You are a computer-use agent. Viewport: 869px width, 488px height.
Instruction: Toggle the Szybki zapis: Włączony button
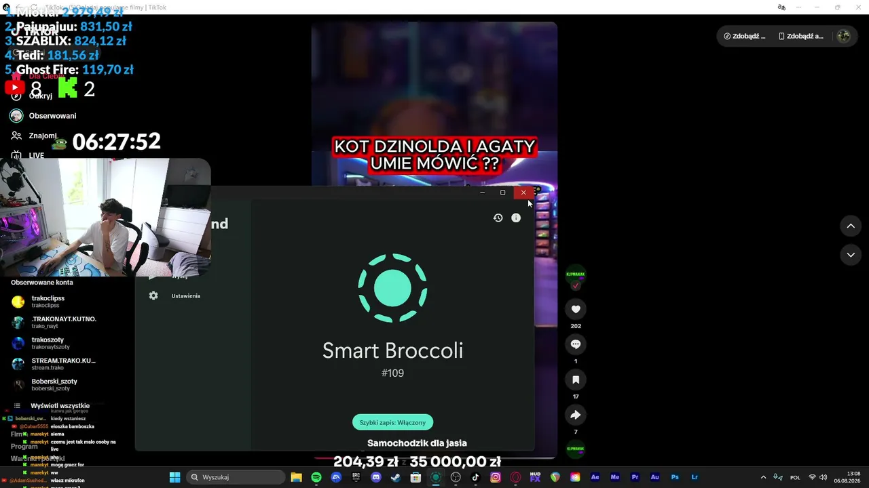point(392,422)
